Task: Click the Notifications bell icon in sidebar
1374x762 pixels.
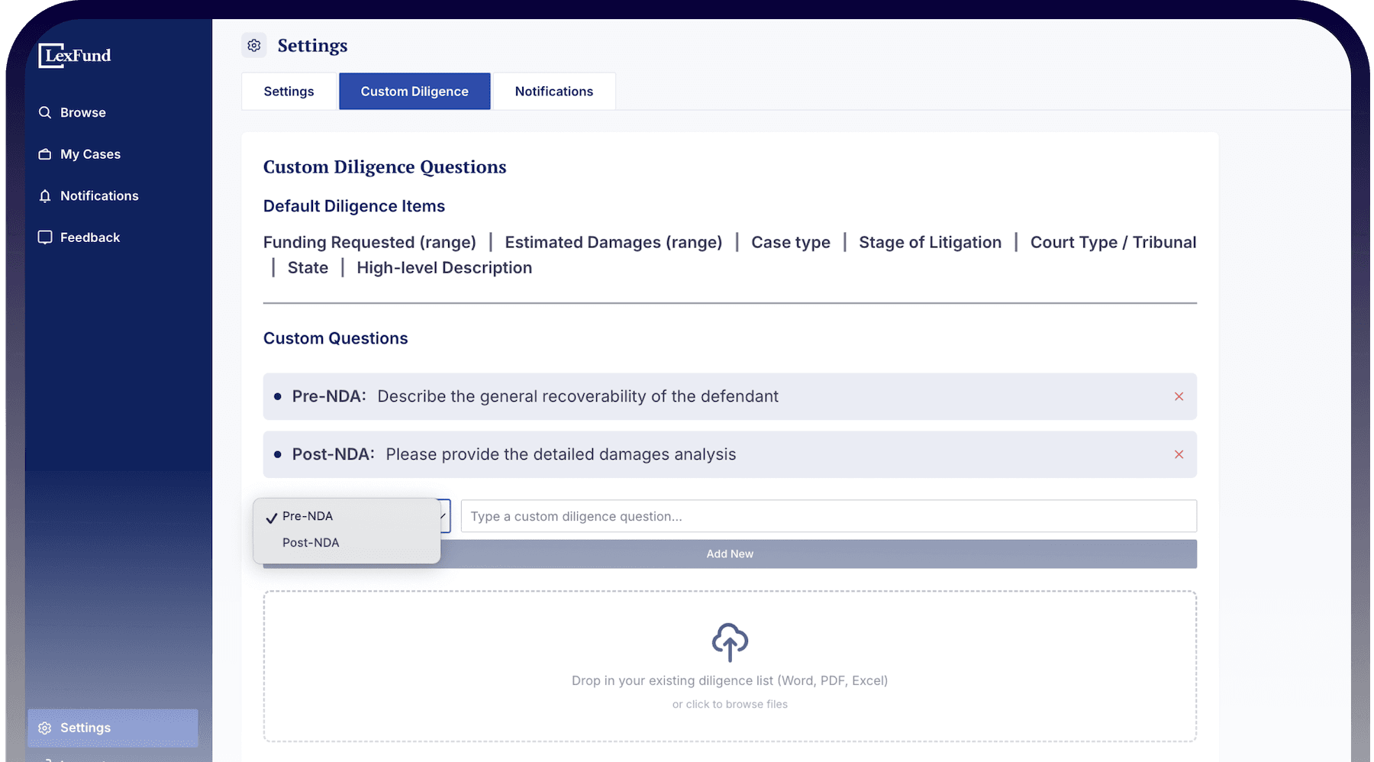Action: (x=46, y=195)
